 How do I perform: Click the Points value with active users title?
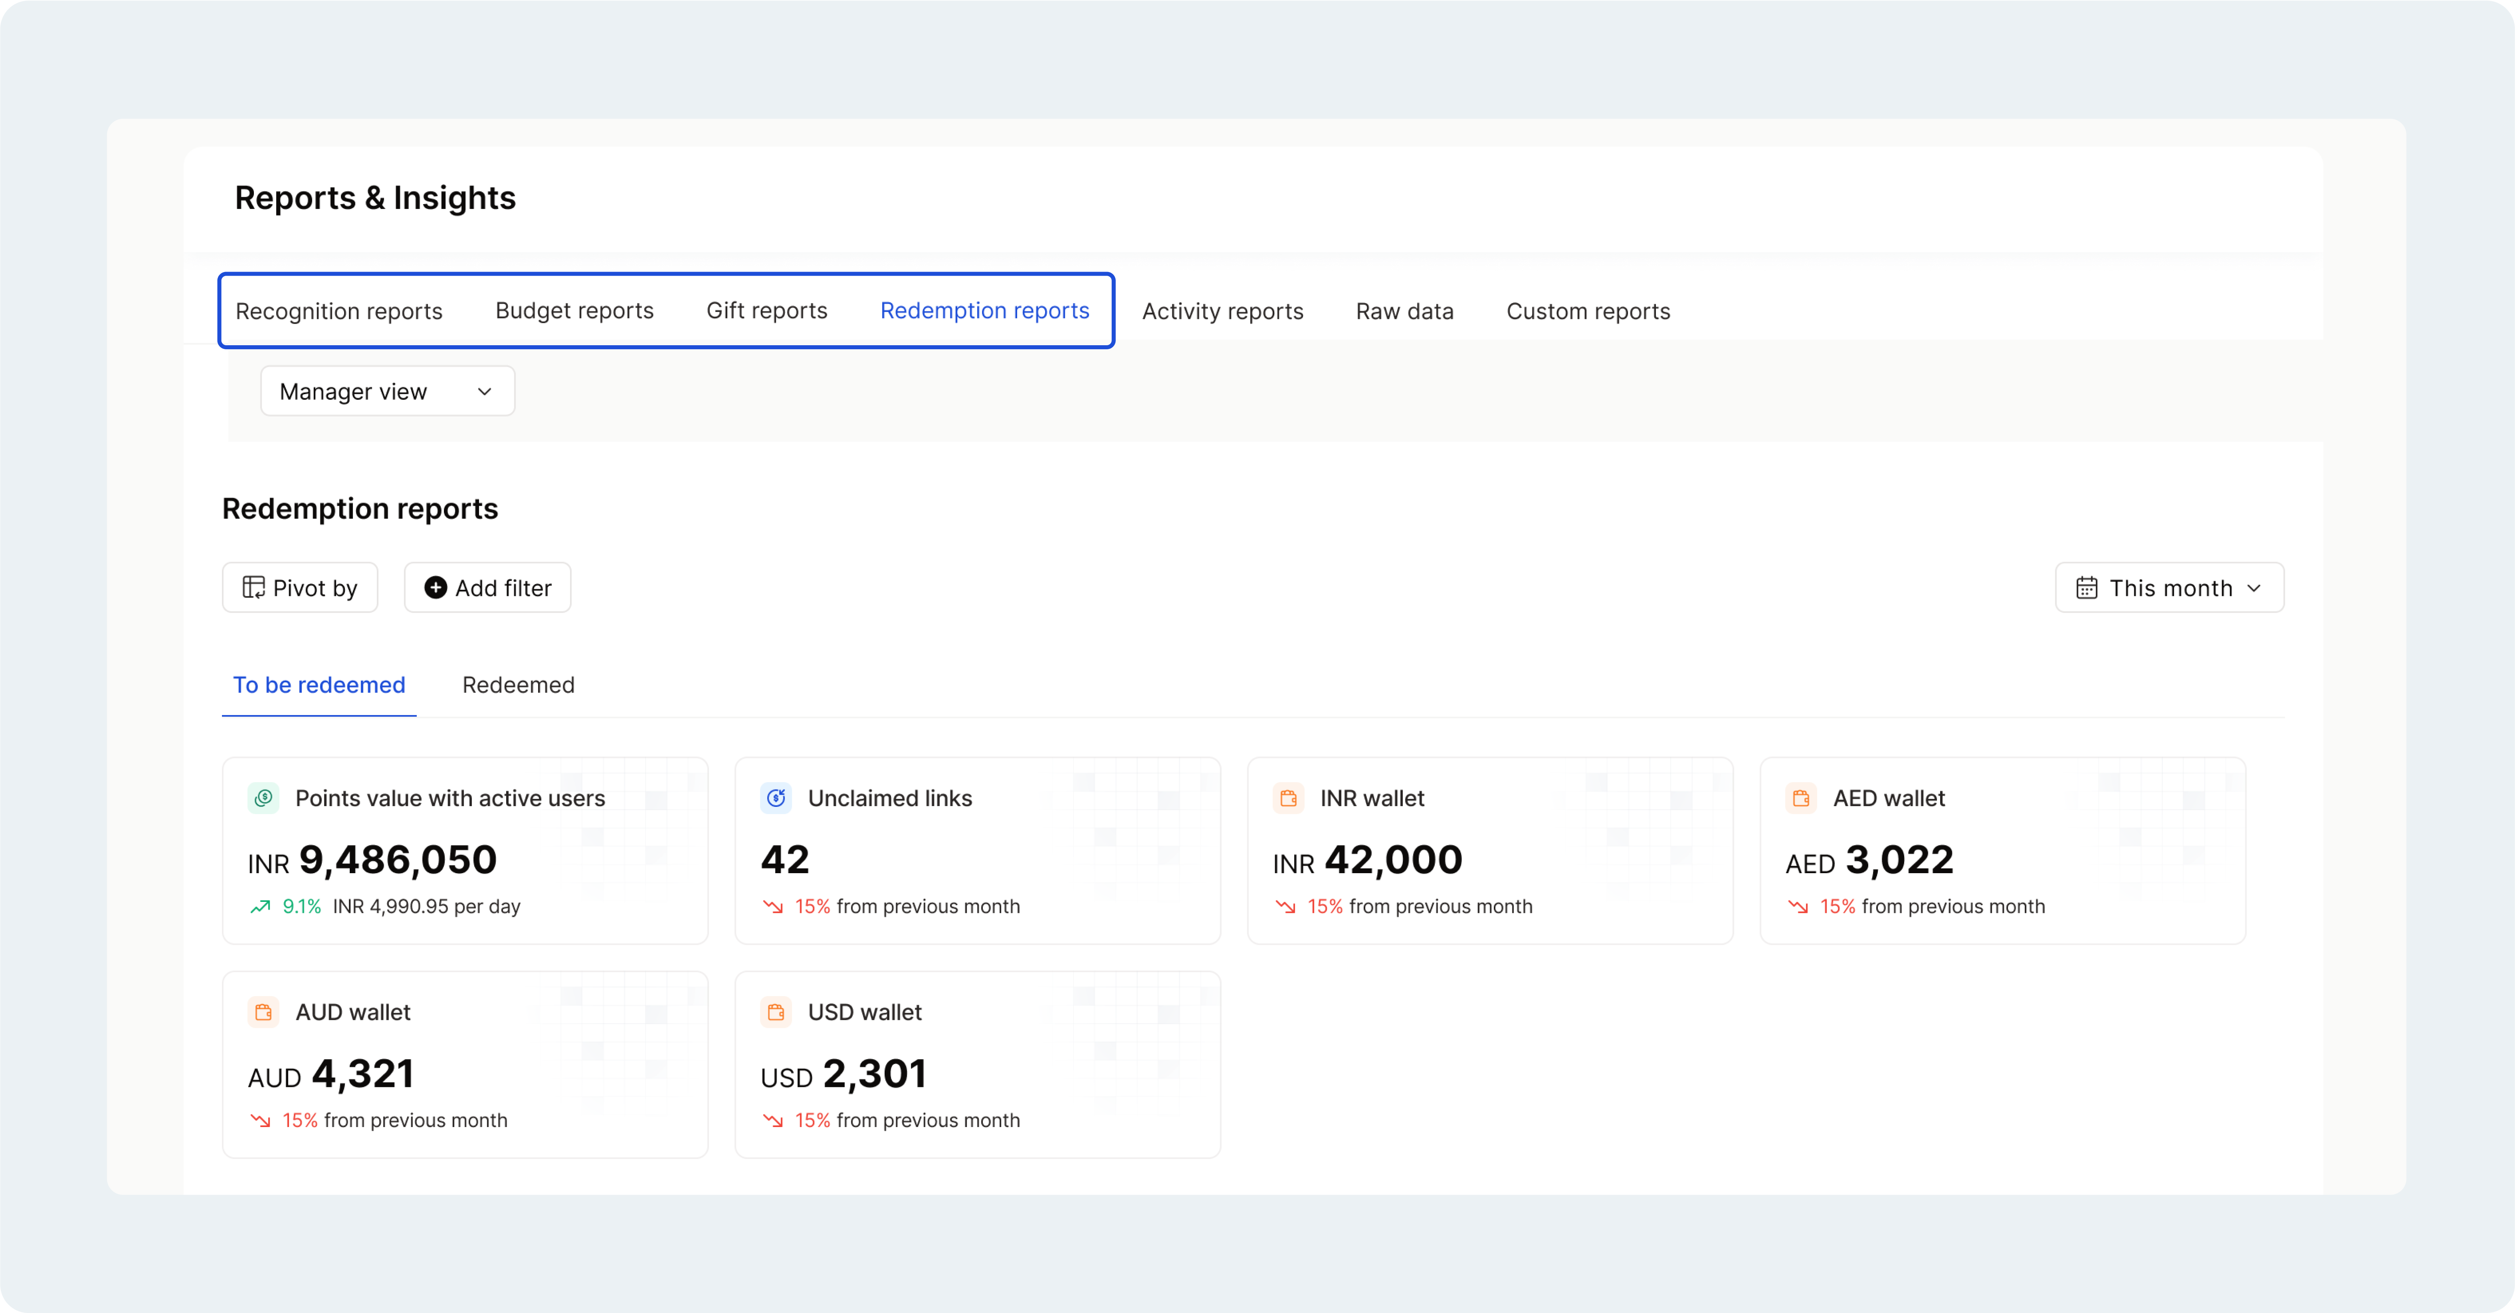(450, 798)
